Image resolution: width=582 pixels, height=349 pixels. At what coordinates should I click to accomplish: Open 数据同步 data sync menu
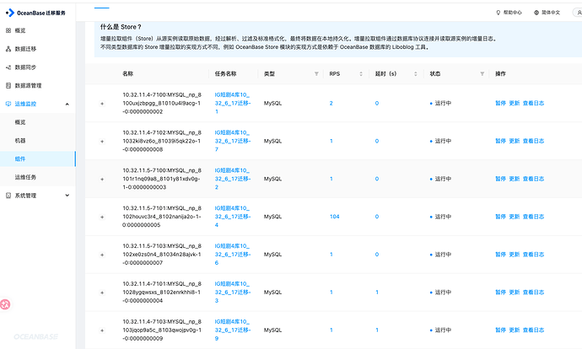pyautogui.click(x=25, y=67)
